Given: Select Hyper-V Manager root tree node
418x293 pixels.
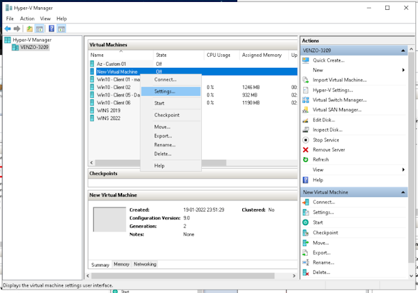Looking at the screenshot, I should point(32,40).
